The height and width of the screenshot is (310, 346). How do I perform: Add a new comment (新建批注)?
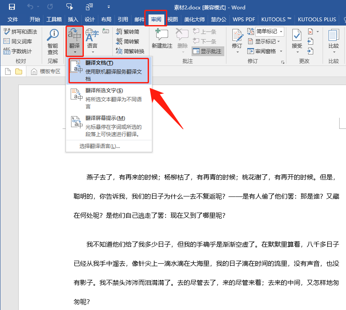(x=162, y=41)
